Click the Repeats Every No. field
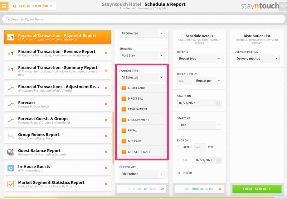Viewport: 287px width, 199px height. pyautogui.click(x=184, y=81)
